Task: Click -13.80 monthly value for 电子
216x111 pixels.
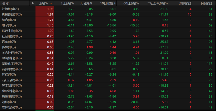Action: pos(88,25)
